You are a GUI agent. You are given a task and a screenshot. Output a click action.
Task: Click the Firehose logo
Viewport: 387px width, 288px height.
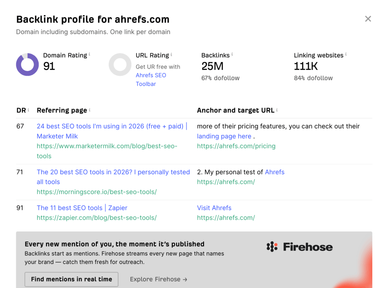(x=300, y=247)
